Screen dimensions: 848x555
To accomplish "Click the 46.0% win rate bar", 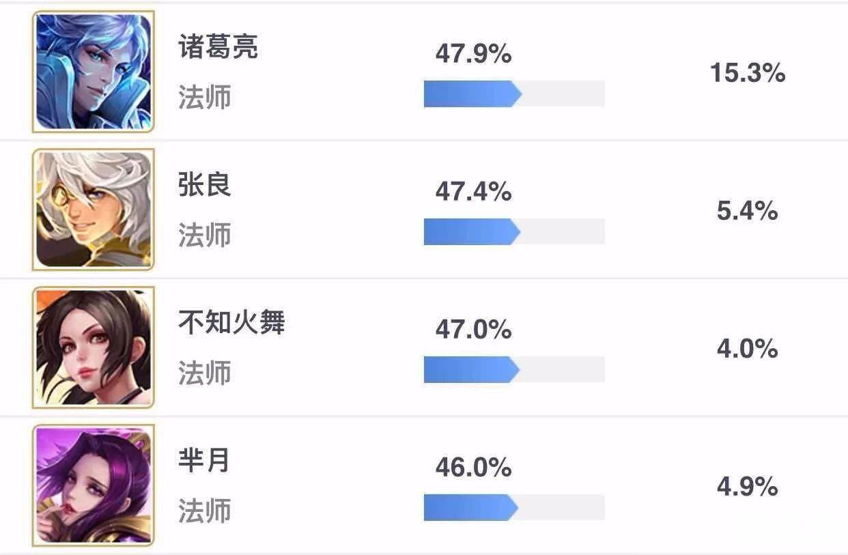I will 513,508.
